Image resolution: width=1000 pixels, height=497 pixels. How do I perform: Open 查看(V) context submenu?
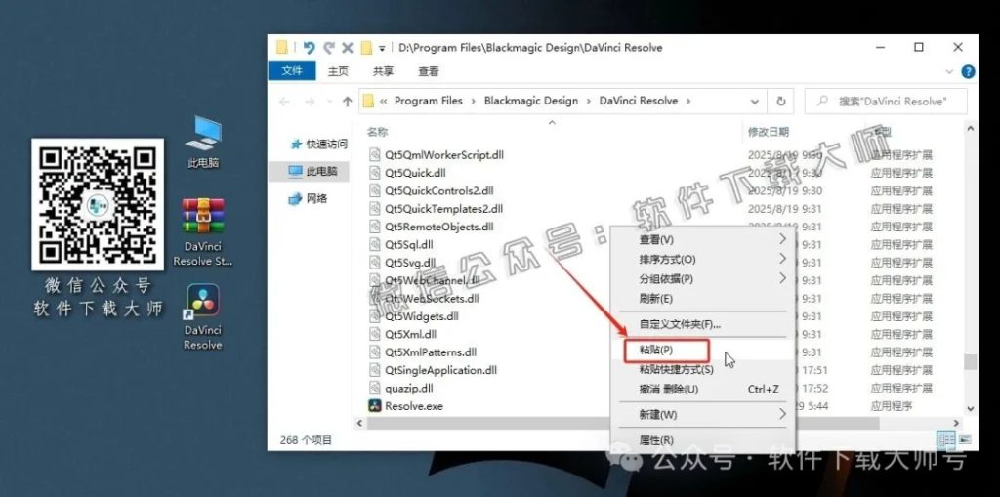click(703, 239)
